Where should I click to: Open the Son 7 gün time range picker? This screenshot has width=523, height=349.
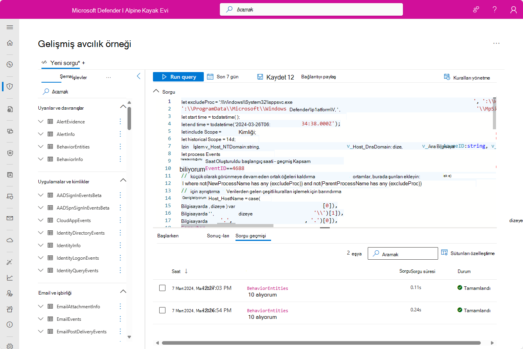[223, 77]
